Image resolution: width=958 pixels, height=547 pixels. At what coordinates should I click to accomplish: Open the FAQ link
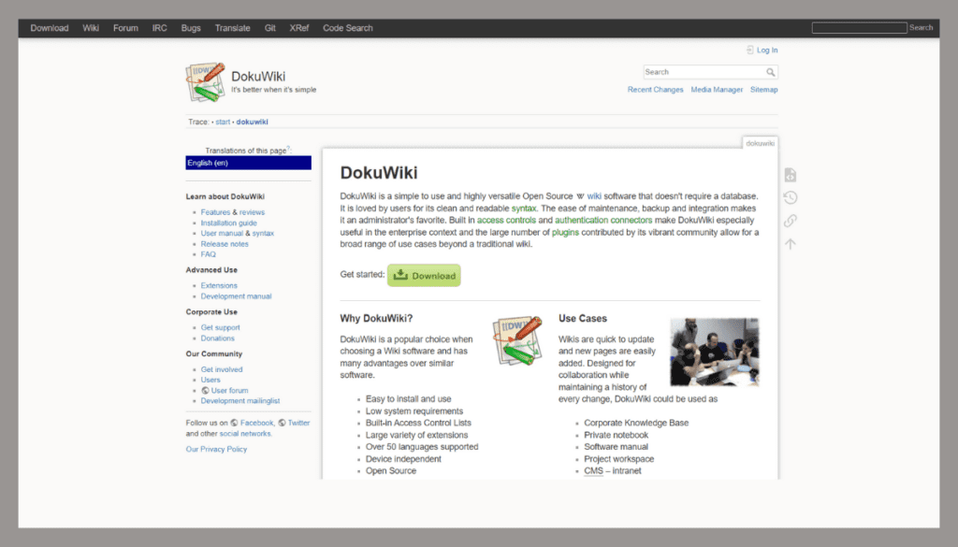[x=209, y=254]
